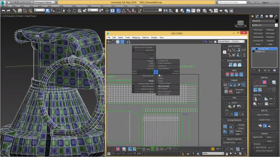The width and height of the screenshot is (280, 157).
Task: Click Target Weld icon in Weld section
Action: [x=226, y=91]
